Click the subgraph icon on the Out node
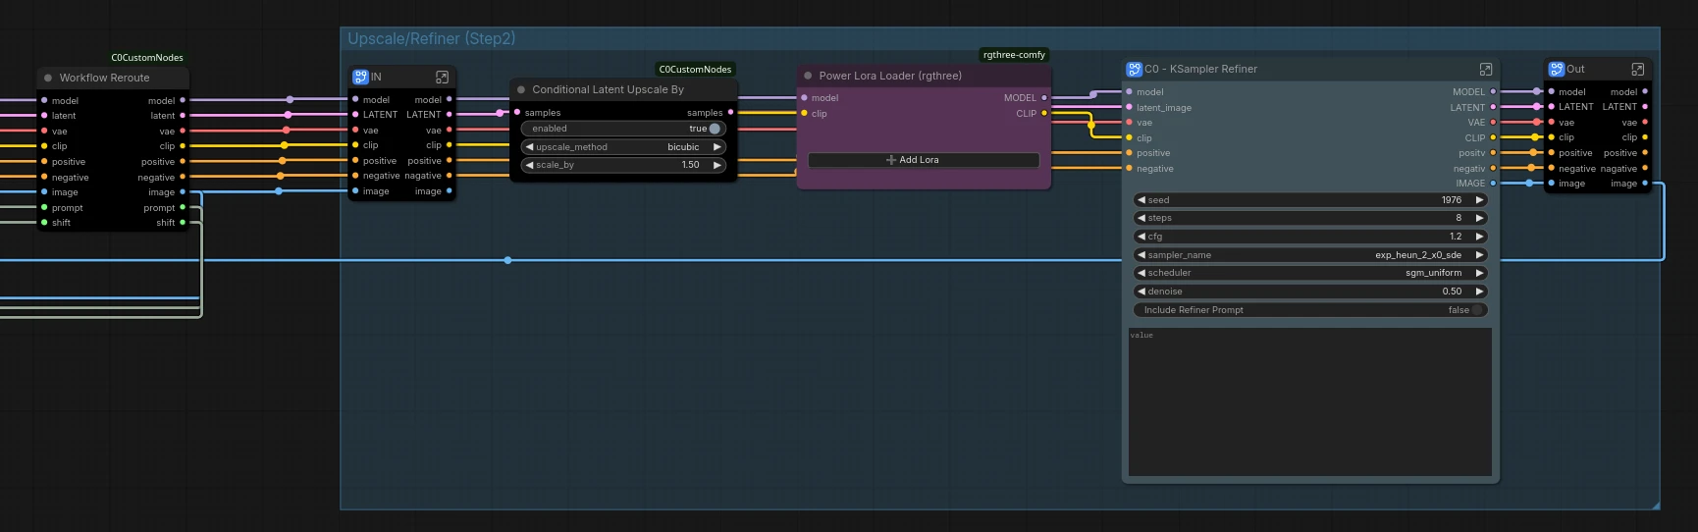 [1557, 69]
